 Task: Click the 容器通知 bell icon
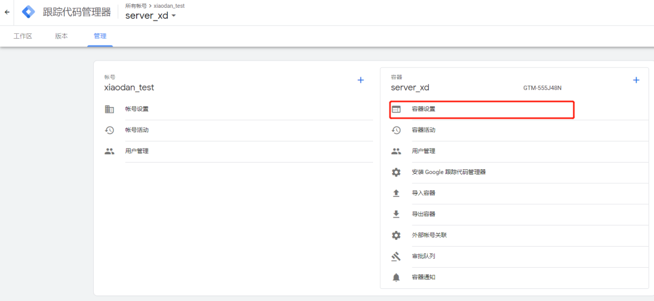tap(396, 277)
